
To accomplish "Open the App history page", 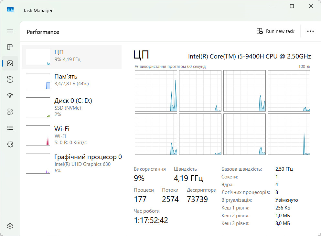I will [x=10, y=80].
